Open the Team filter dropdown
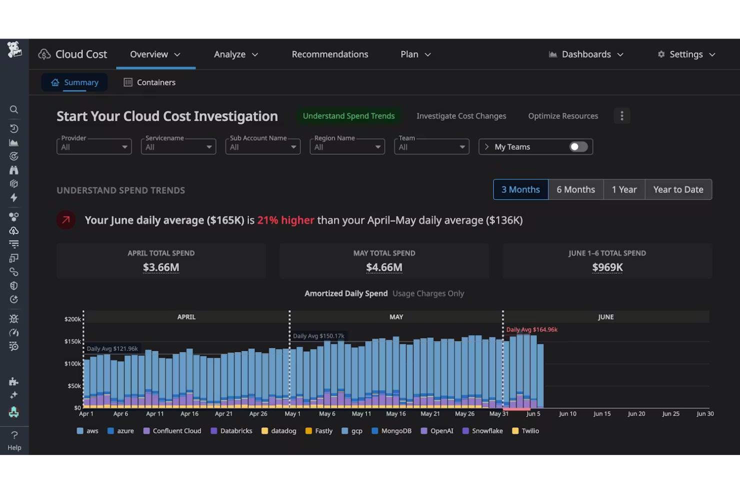Viewport: 740px width, 494px height. pos(431,146)
